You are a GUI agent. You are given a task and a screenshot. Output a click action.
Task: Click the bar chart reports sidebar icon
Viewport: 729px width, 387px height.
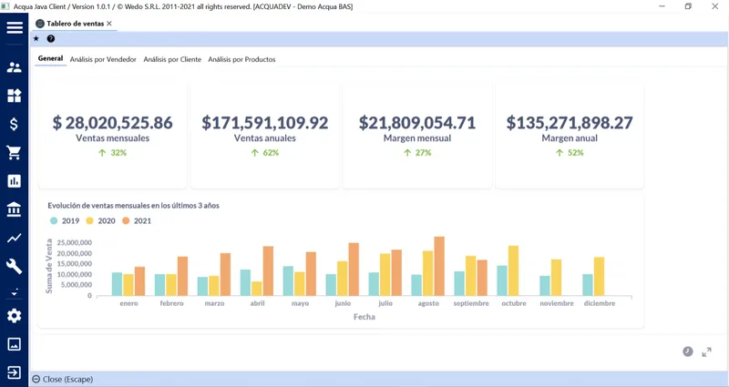[15, 181]
